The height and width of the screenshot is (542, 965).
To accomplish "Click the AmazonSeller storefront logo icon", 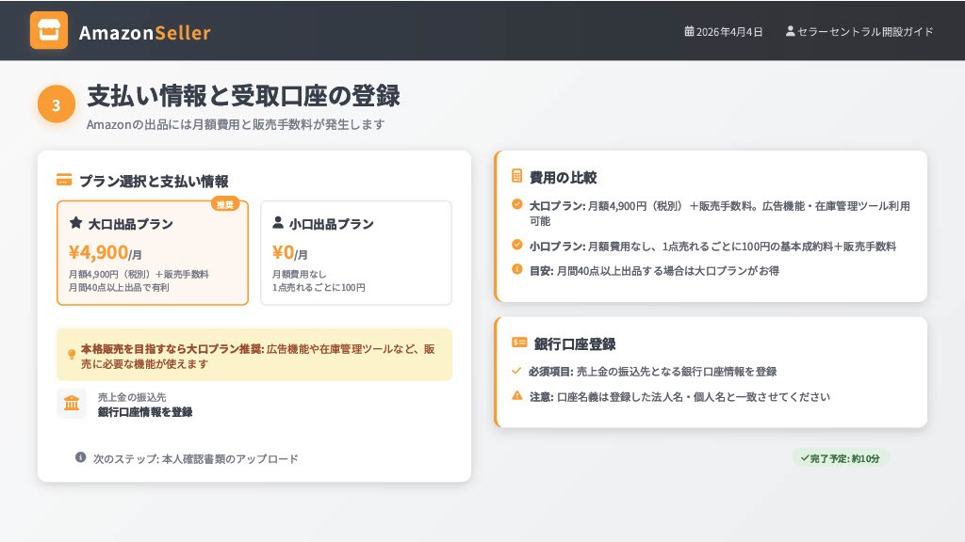I will click(49, 30).
